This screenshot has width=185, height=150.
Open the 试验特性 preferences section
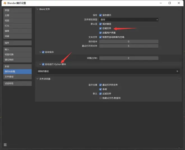[x=17, y=84]
